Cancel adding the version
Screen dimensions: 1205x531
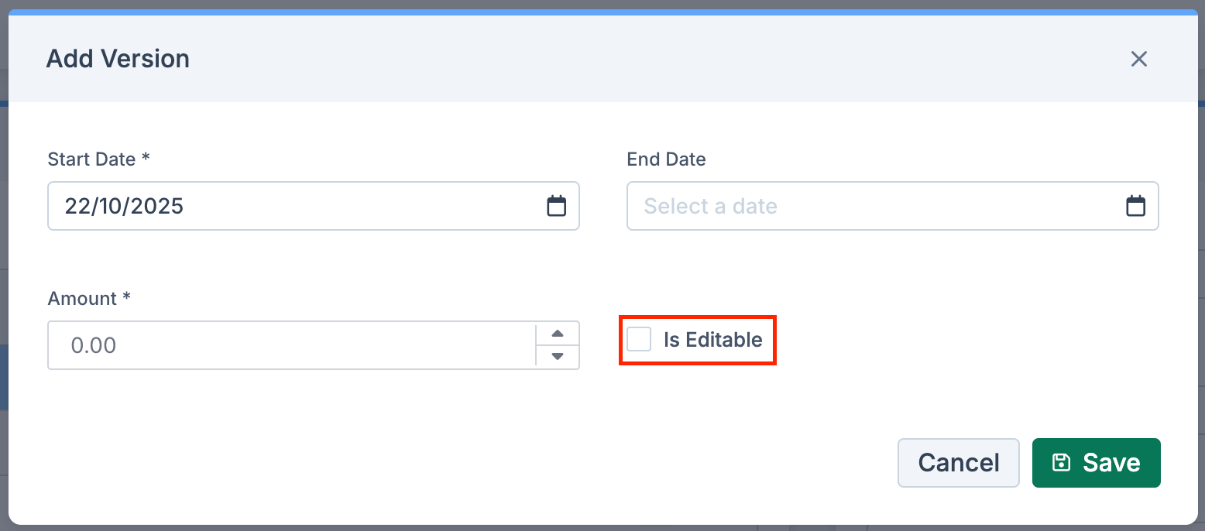coord(959,463)
